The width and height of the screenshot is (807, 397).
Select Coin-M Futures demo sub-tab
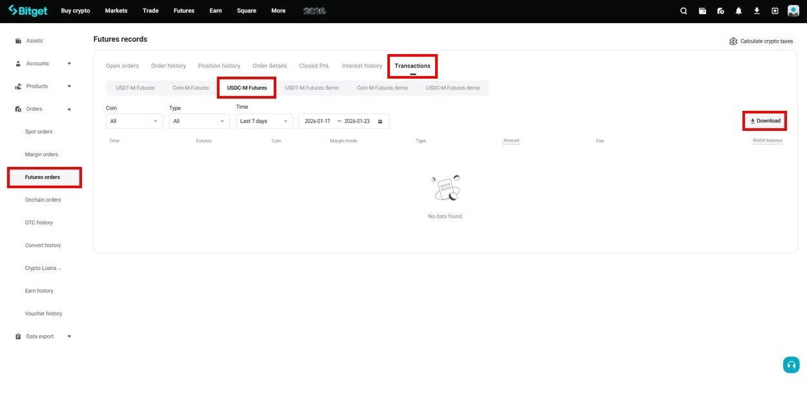[x=382, y=88]
